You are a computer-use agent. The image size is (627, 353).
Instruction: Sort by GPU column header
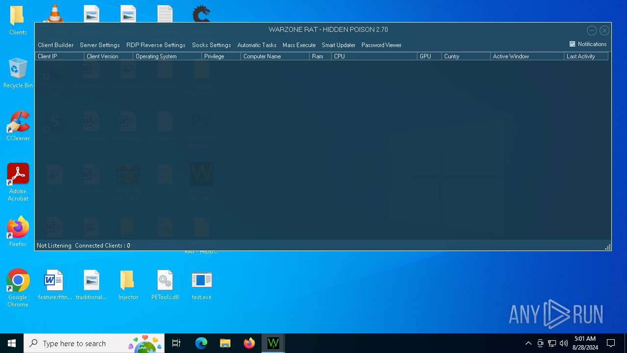click(x=429, y=56)
